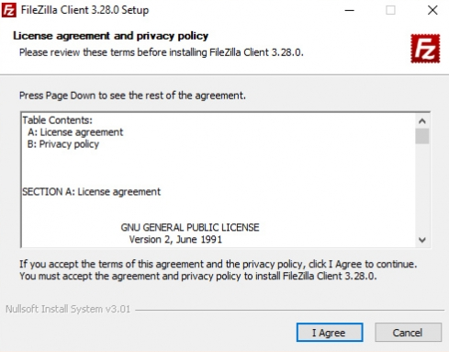Click the 'Version 2, June 1991' line
Image resolution: width=449 pixels, height=352 pixels.
pos(175,239)
